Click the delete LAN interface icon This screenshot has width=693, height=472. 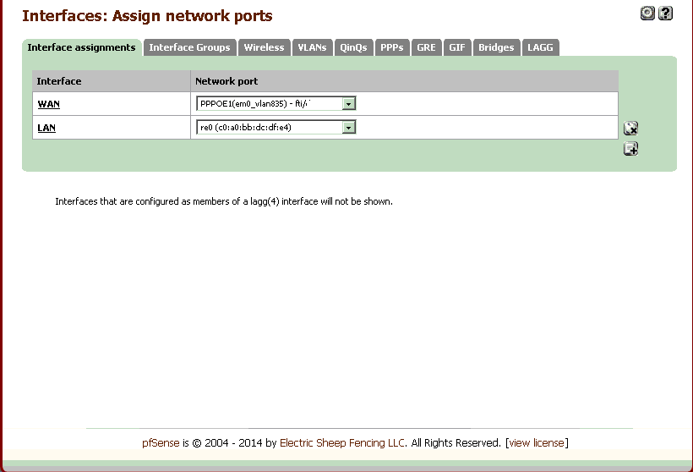pos(630,129)
